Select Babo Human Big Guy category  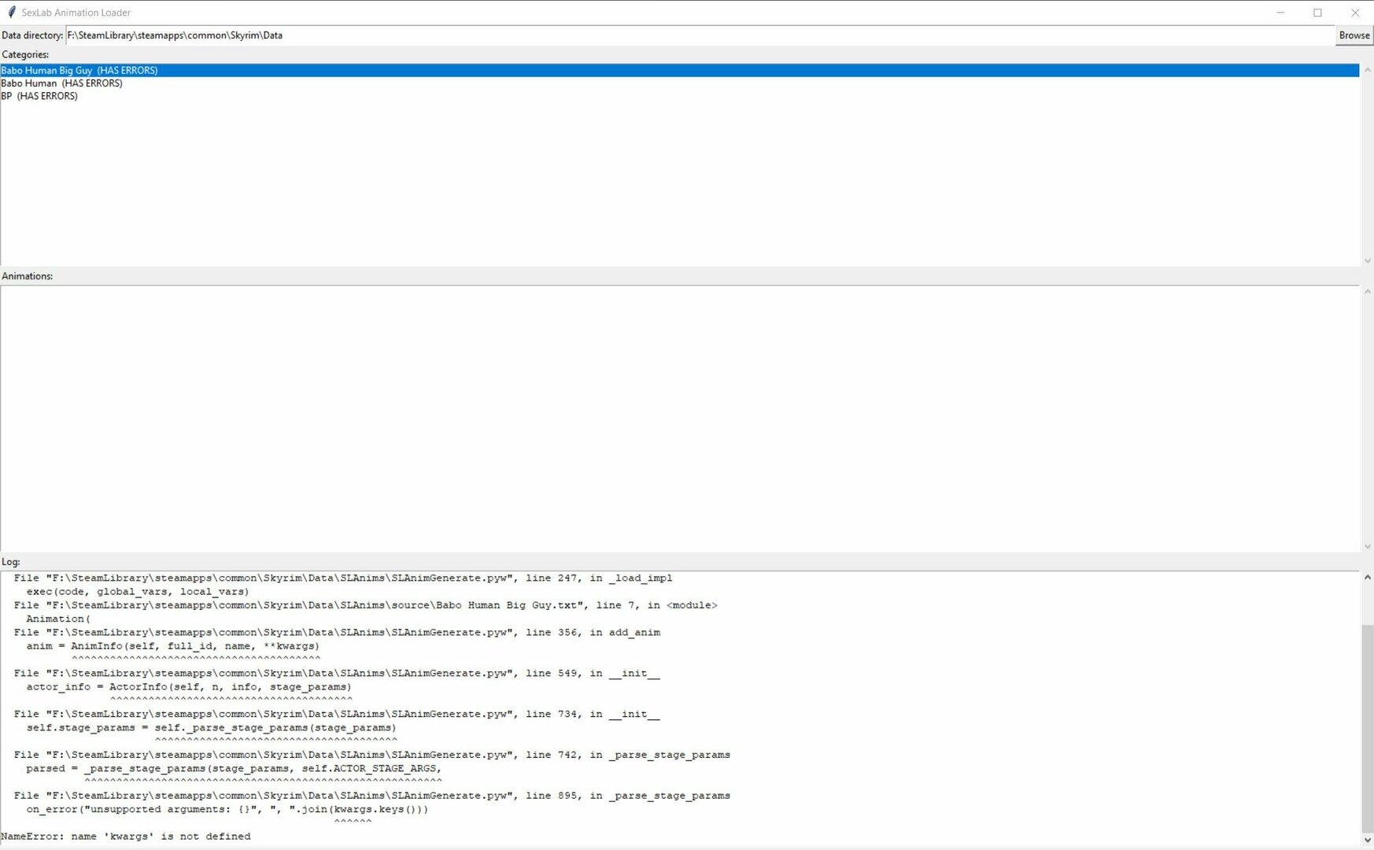tap(679, 70)
